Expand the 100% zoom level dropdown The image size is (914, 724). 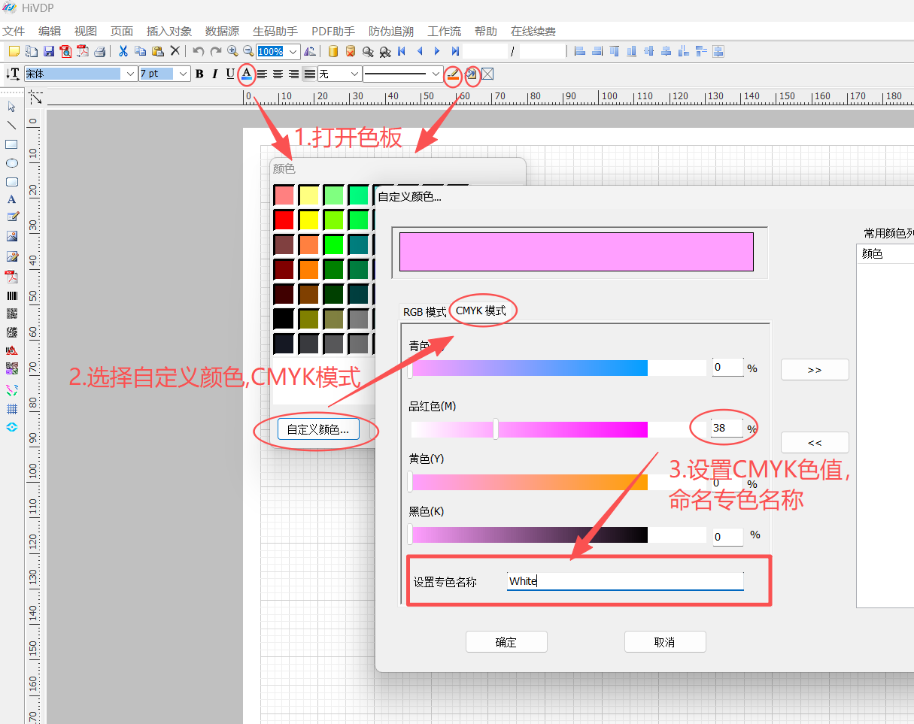click(293, 52)
